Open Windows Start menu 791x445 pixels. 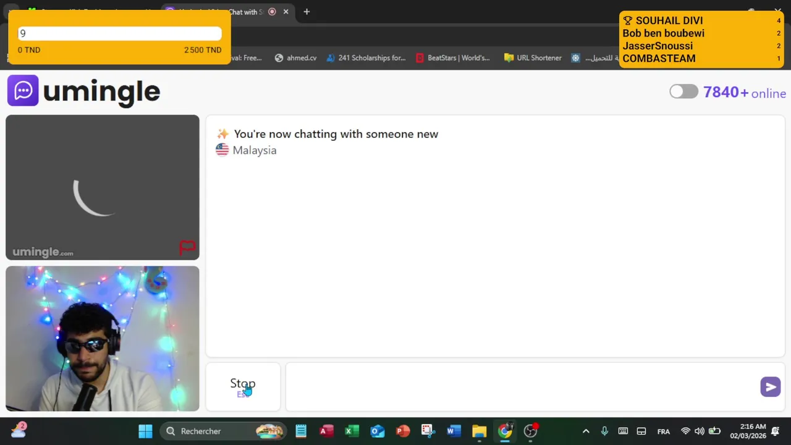[x=145, y=431]
